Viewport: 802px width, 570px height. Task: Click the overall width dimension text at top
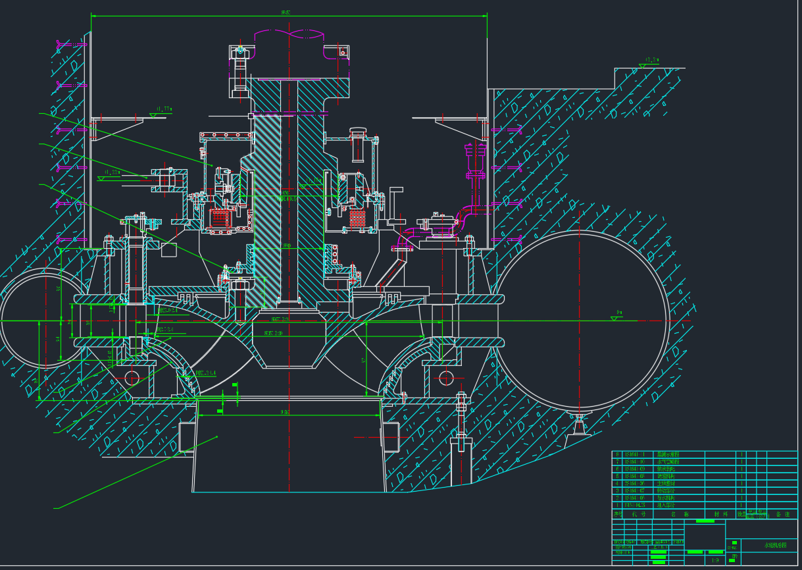click(286, 13)
